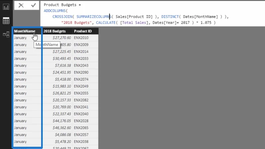
Task: Click inside the DAX formula editor
Action: click(152, 14)
